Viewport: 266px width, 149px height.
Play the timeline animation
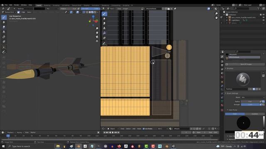[x=113, y=132]
